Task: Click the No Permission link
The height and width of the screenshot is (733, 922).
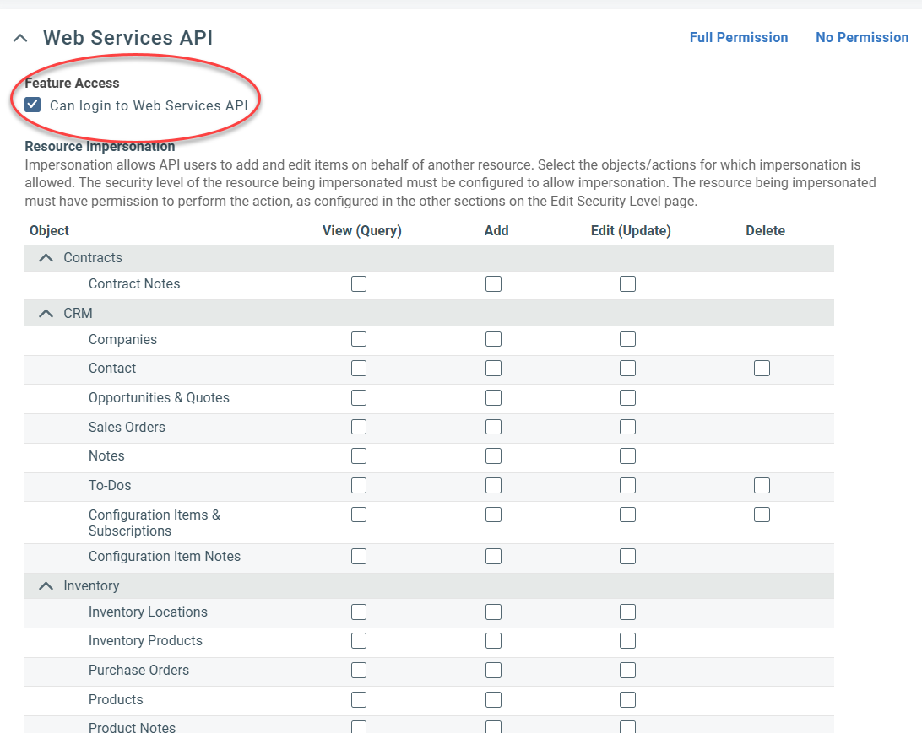Action: tap(861, 38)
